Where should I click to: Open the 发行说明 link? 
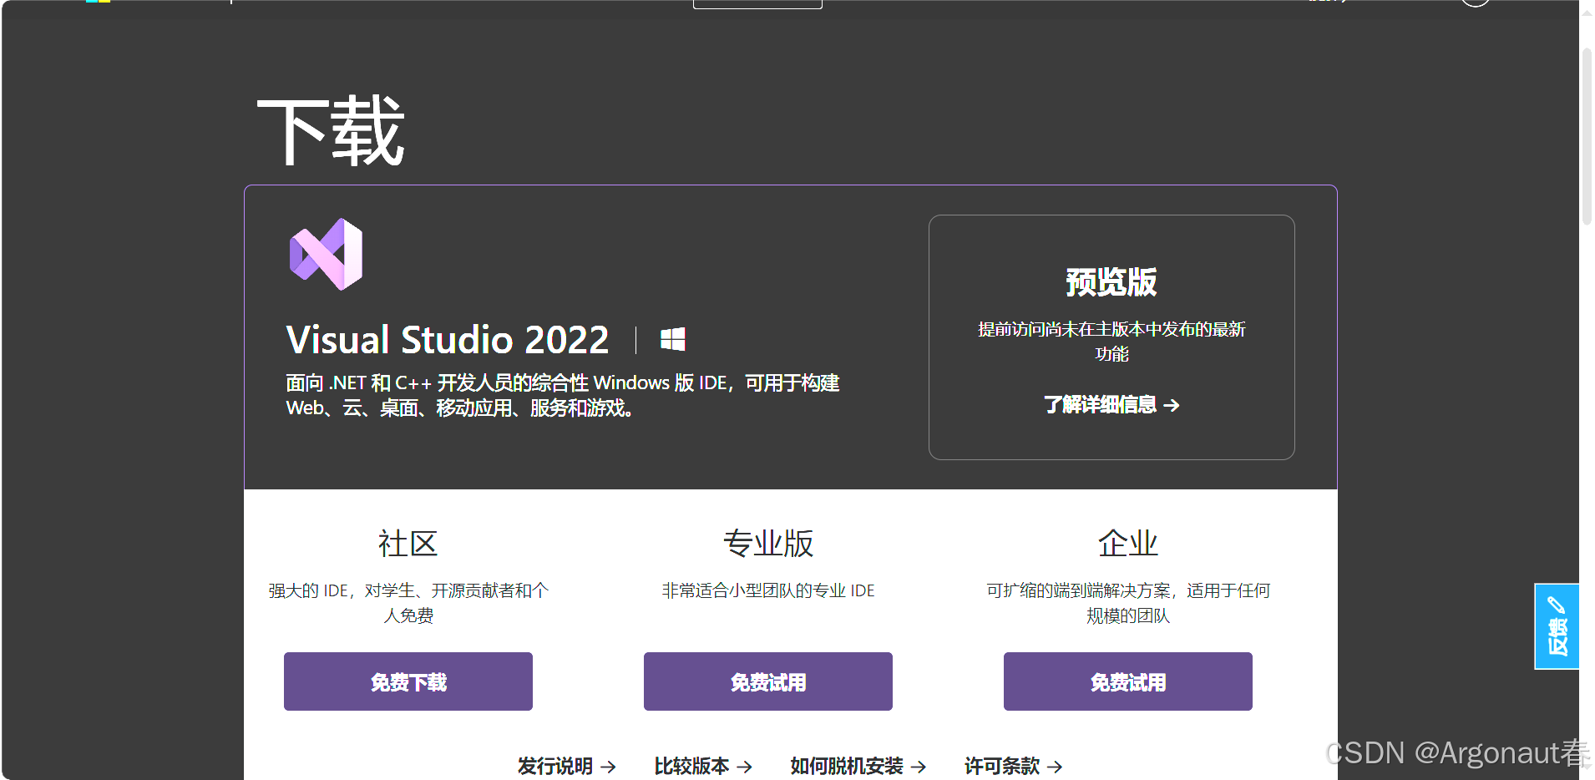click(x=567, y=766)
